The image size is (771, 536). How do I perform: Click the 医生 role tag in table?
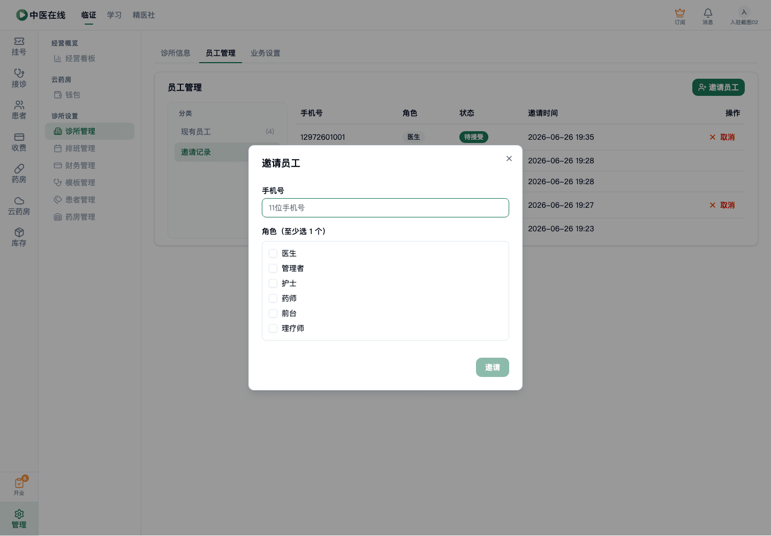(414, 137)
